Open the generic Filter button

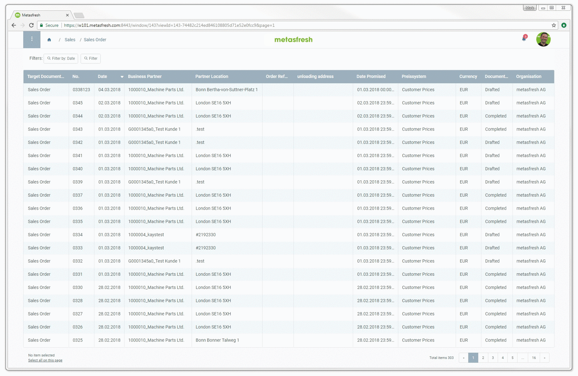tap(91, 58)
